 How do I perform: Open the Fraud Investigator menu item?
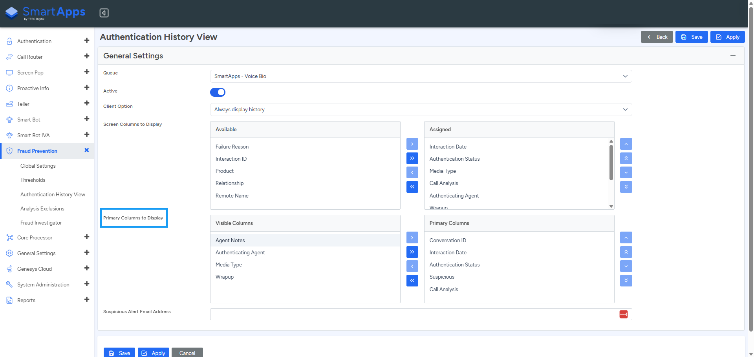(41, 223)
